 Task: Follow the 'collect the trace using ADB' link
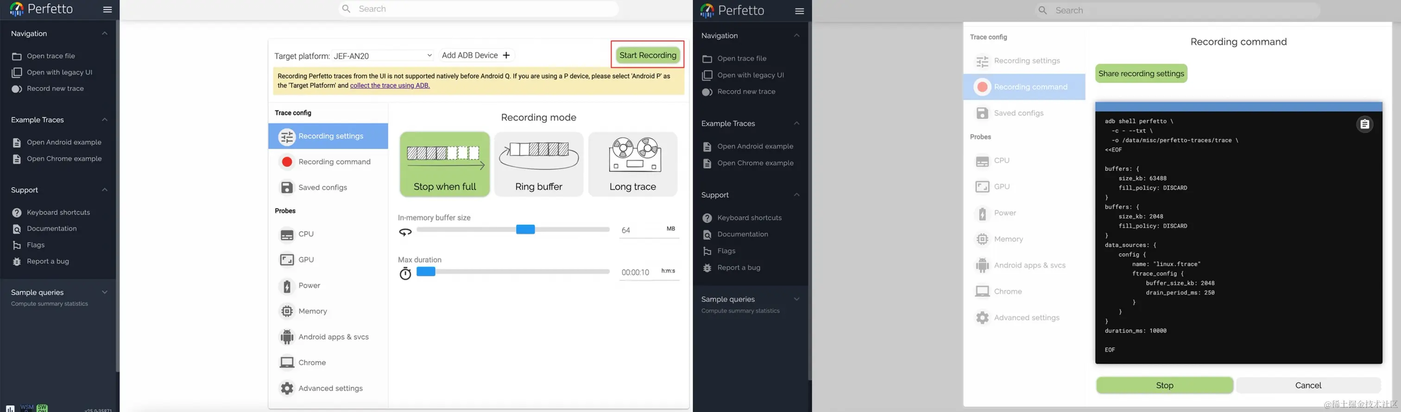[390, 85]
